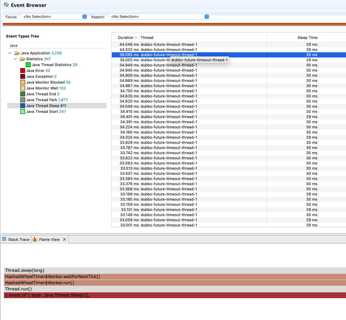Click the Java Error red icon
Viewport: 346px width, 320px height.
(x=22, y=71)
